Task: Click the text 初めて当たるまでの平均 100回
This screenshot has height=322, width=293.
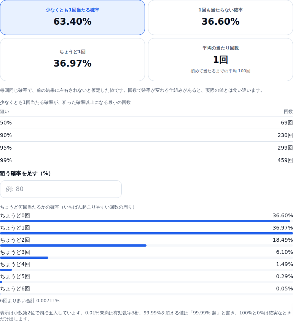Action: click(221, 71)
